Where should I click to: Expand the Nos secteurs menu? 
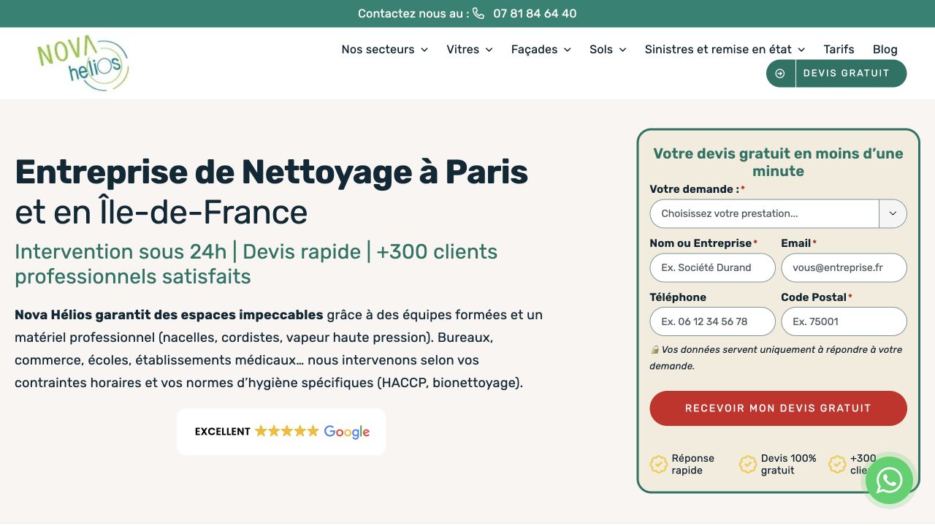[385, 50]
